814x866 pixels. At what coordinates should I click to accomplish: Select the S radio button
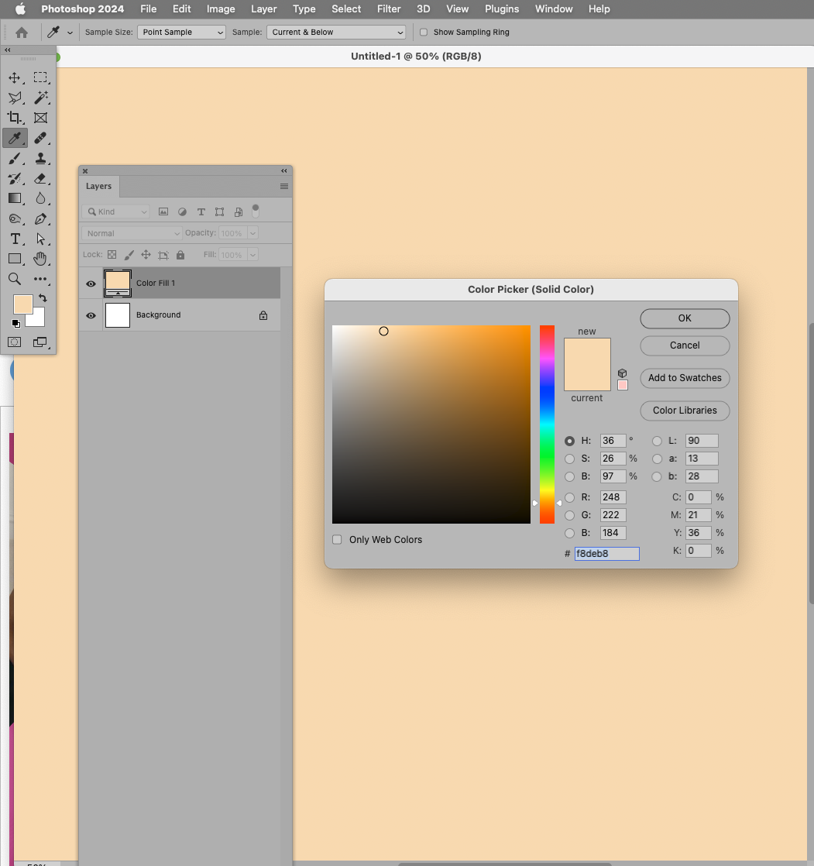(569, 459)
